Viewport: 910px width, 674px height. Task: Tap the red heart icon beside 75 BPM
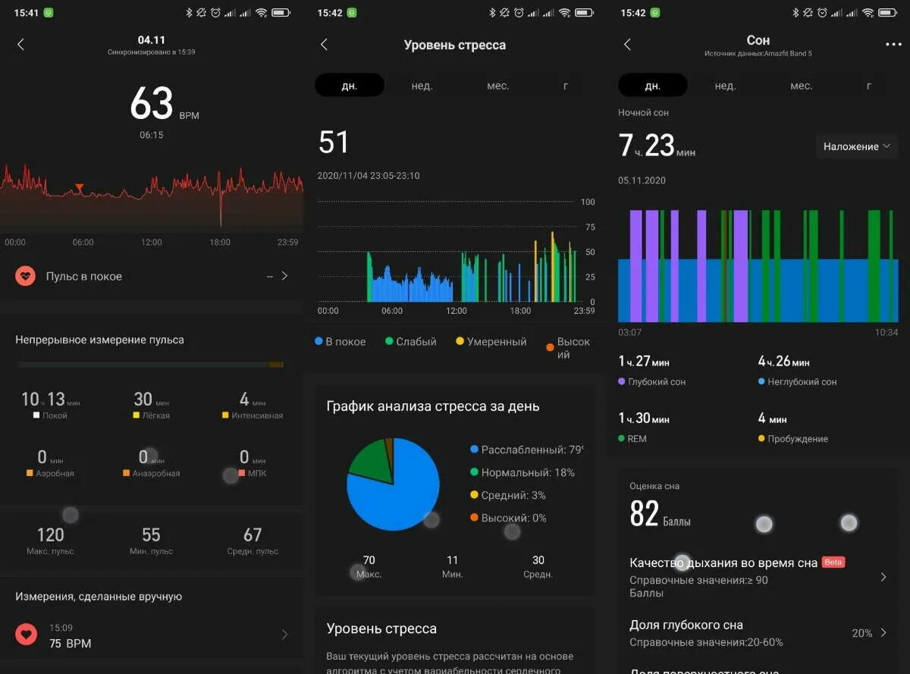(26, 635)
